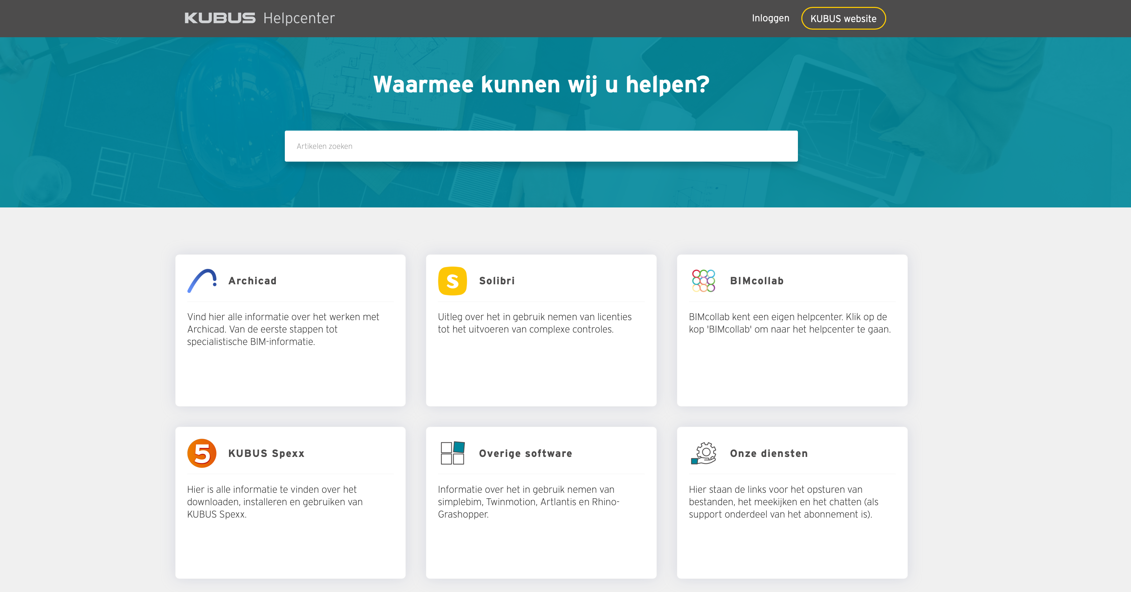Click the text 'simplebim, Twinmotion, Artlantis en Rhino-'
1131x592 pixels.
529,502
